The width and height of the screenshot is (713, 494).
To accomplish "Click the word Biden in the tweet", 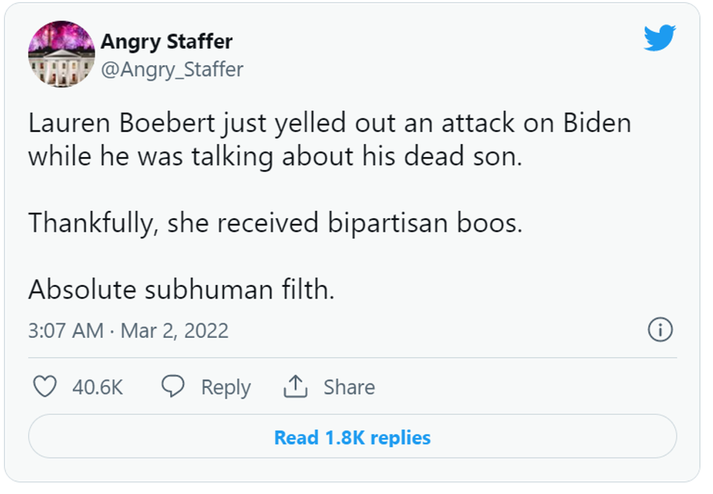I will pos(597,123).
